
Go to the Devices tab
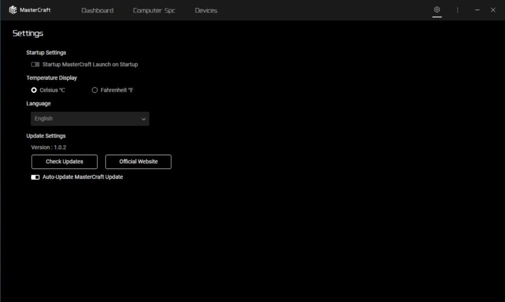(x=206, y=10)
